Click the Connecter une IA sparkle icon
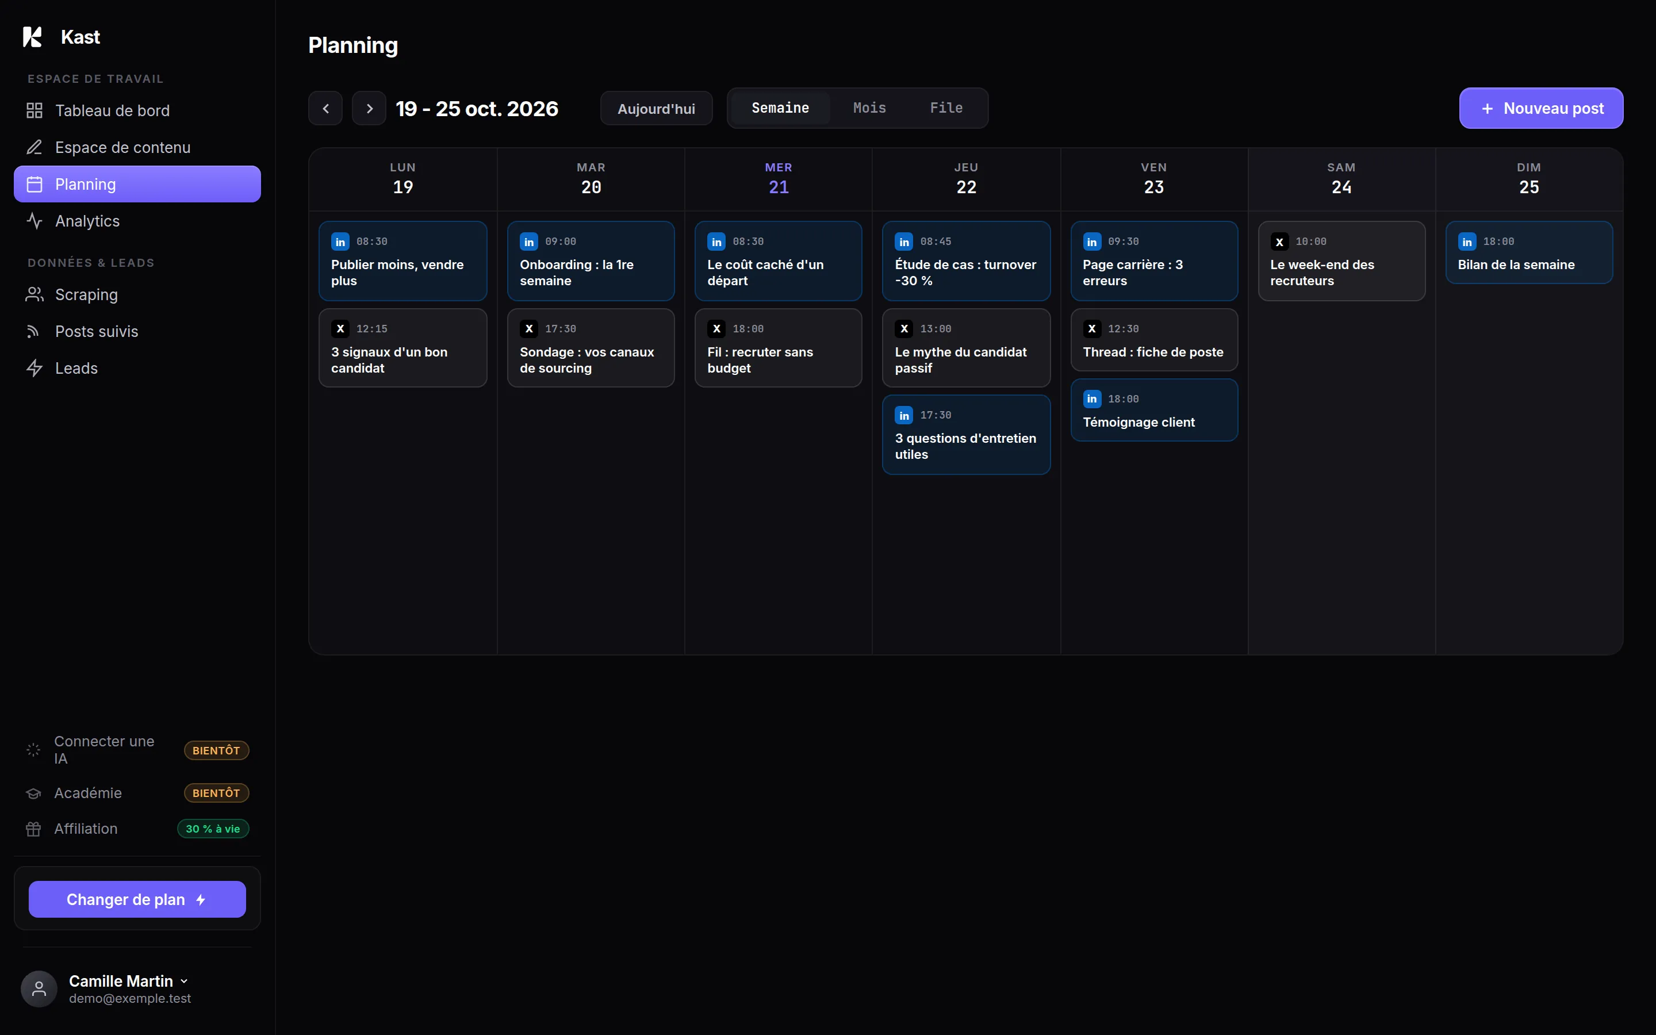This screenshot has height=1035, width=1656. click(x=33, y=750)
